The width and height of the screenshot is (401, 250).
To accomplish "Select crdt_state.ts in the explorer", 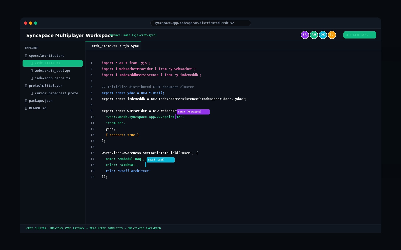I will coord(53,63).
